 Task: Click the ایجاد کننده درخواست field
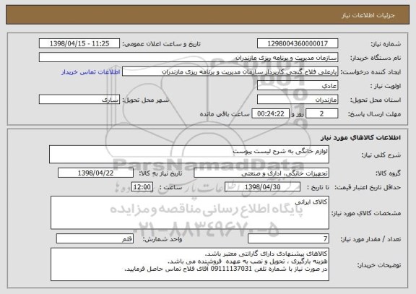(x=230, y=72)
